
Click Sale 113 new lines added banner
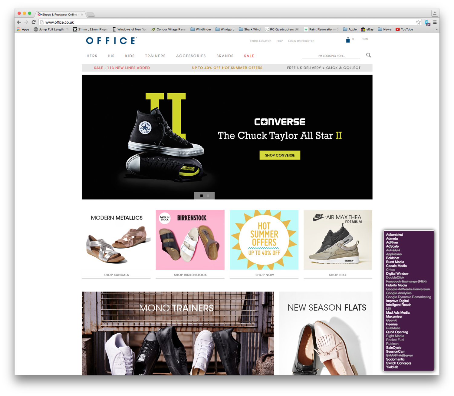[122, 68]
